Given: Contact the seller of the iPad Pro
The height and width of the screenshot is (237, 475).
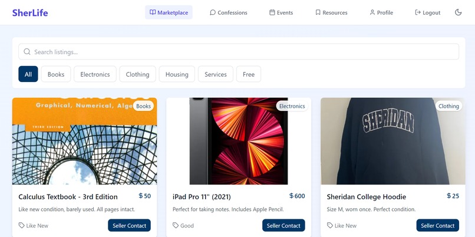Looking at the screenshot, I should click(x=283, y=225).
